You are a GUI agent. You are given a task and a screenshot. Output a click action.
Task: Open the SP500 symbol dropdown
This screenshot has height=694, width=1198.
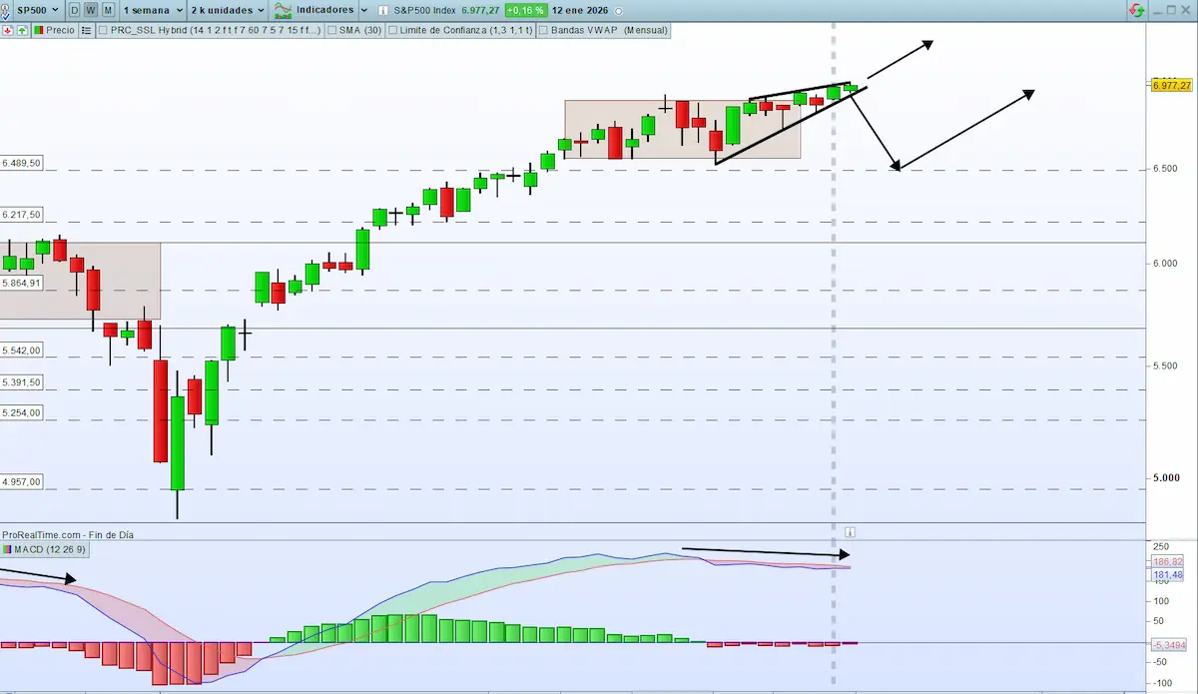click(x=40, y=10)
